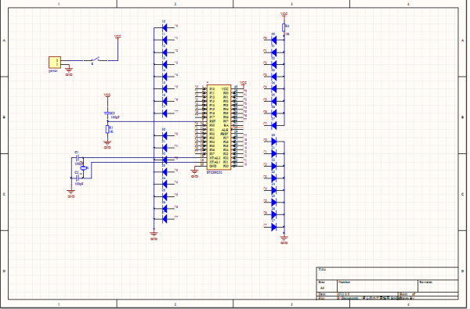Select VCC power port above the switch wire
The image size is (470, 309).
[117, 37]
